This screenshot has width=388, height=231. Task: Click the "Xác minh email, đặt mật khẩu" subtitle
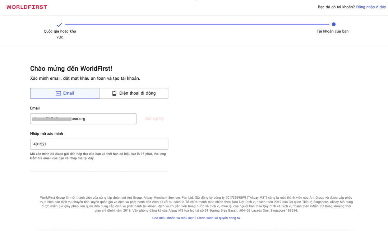pyautogui.click(x=85, y=78)
